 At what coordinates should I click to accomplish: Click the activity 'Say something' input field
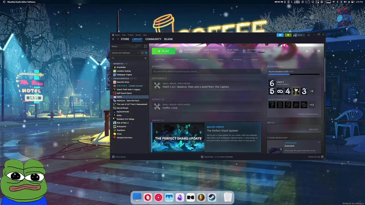coord(206,71)
